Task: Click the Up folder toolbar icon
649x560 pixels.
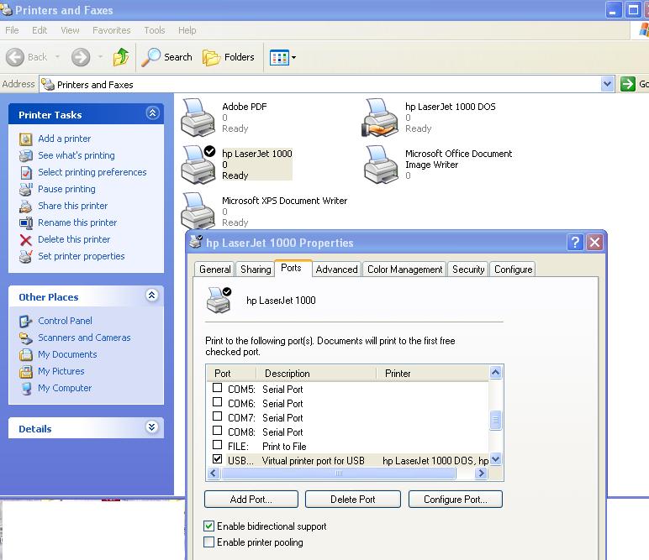Action: coord(121,57)
